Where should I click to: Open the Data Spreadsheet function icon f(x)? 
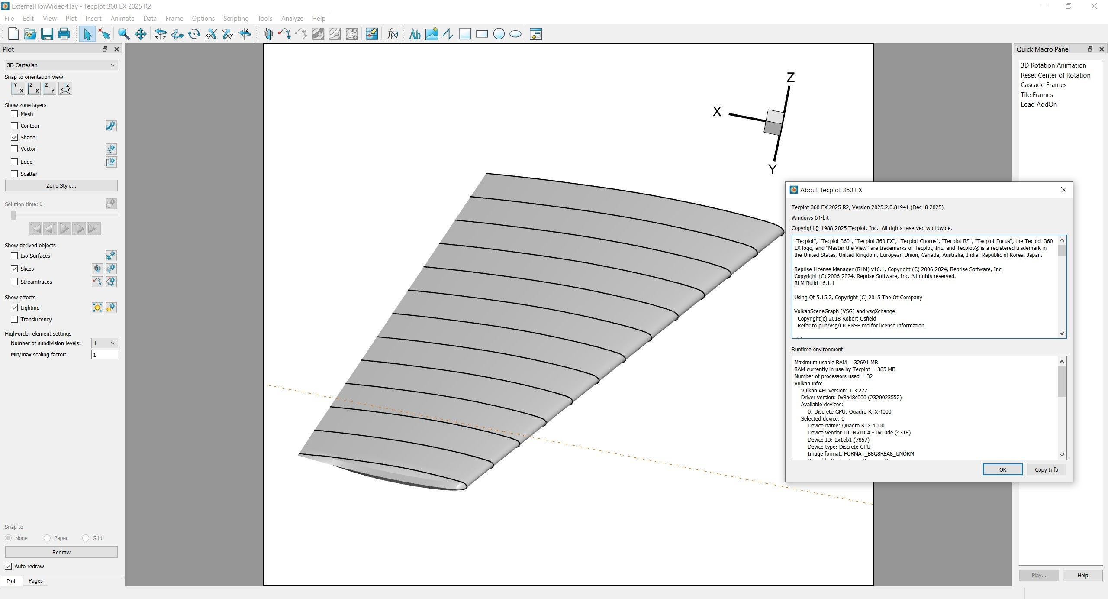coord(391,34)
